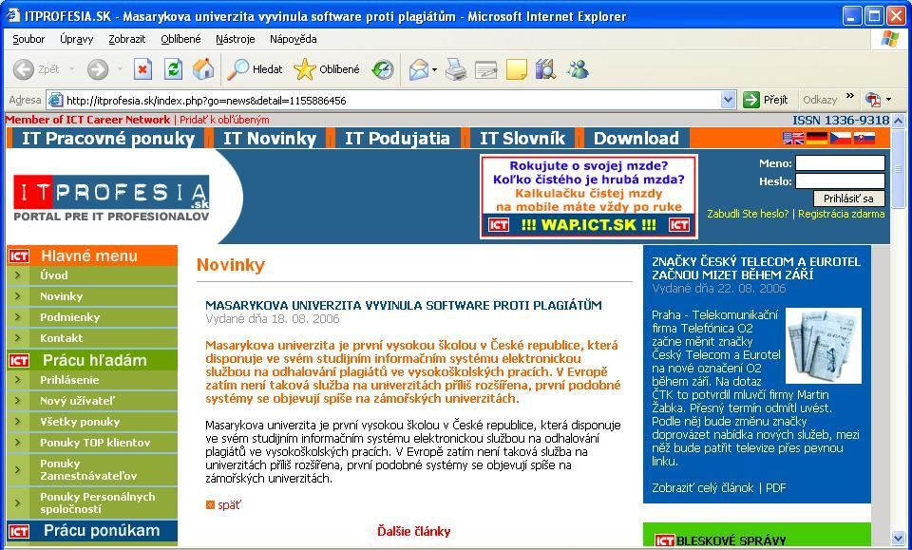Open the IT Podujatia tab

tap(397, 139)
